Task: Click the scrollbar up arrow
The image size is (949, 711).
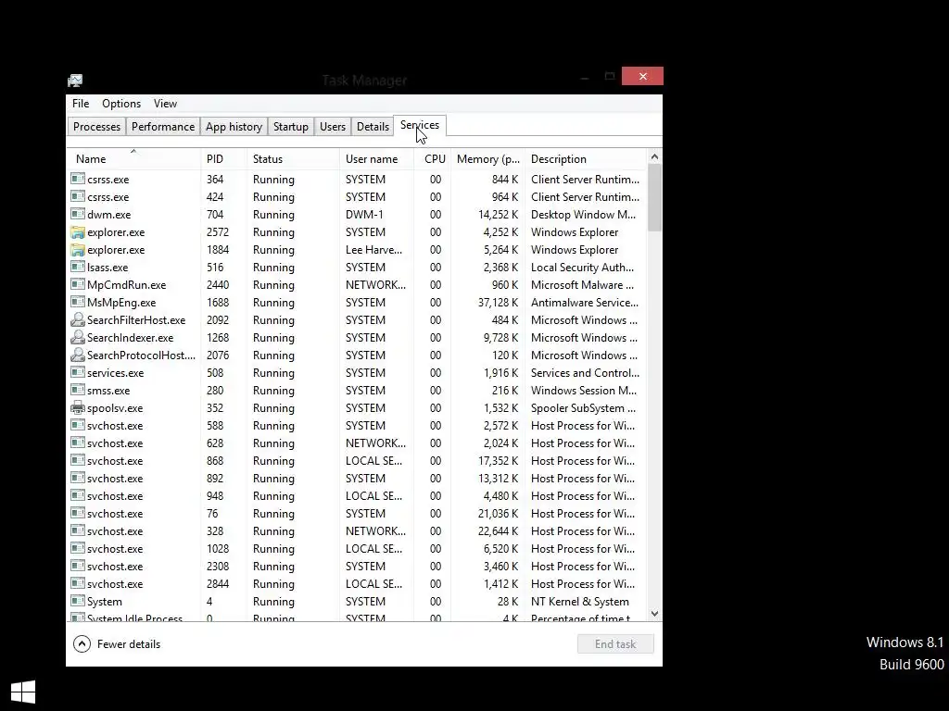Action: pyautogui.click(x=654, y=156)
